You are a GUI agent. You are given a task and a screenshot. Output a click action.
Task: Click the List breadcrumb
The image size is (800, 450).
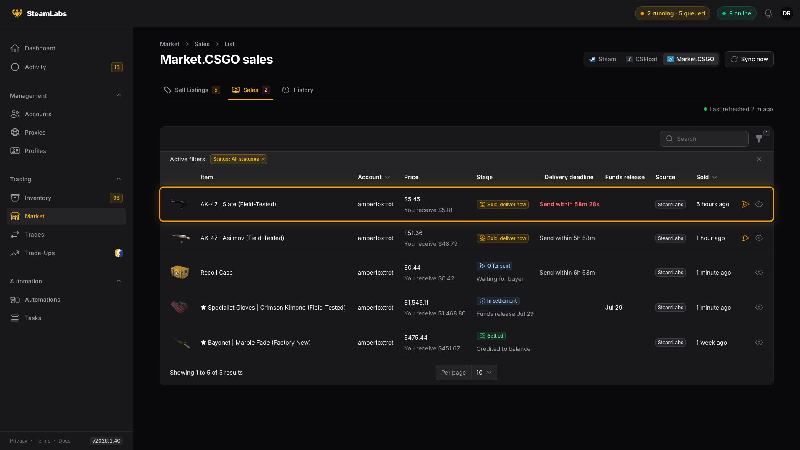(x=230, y=44)
